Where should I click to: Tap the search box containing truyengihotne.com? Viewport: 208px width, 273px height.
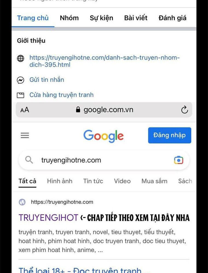pos(104,160)
